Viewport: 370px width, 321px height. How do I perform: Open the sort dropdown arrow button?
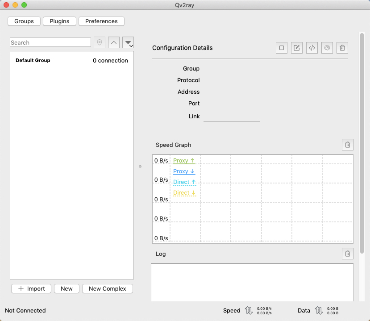pos(128,42)
